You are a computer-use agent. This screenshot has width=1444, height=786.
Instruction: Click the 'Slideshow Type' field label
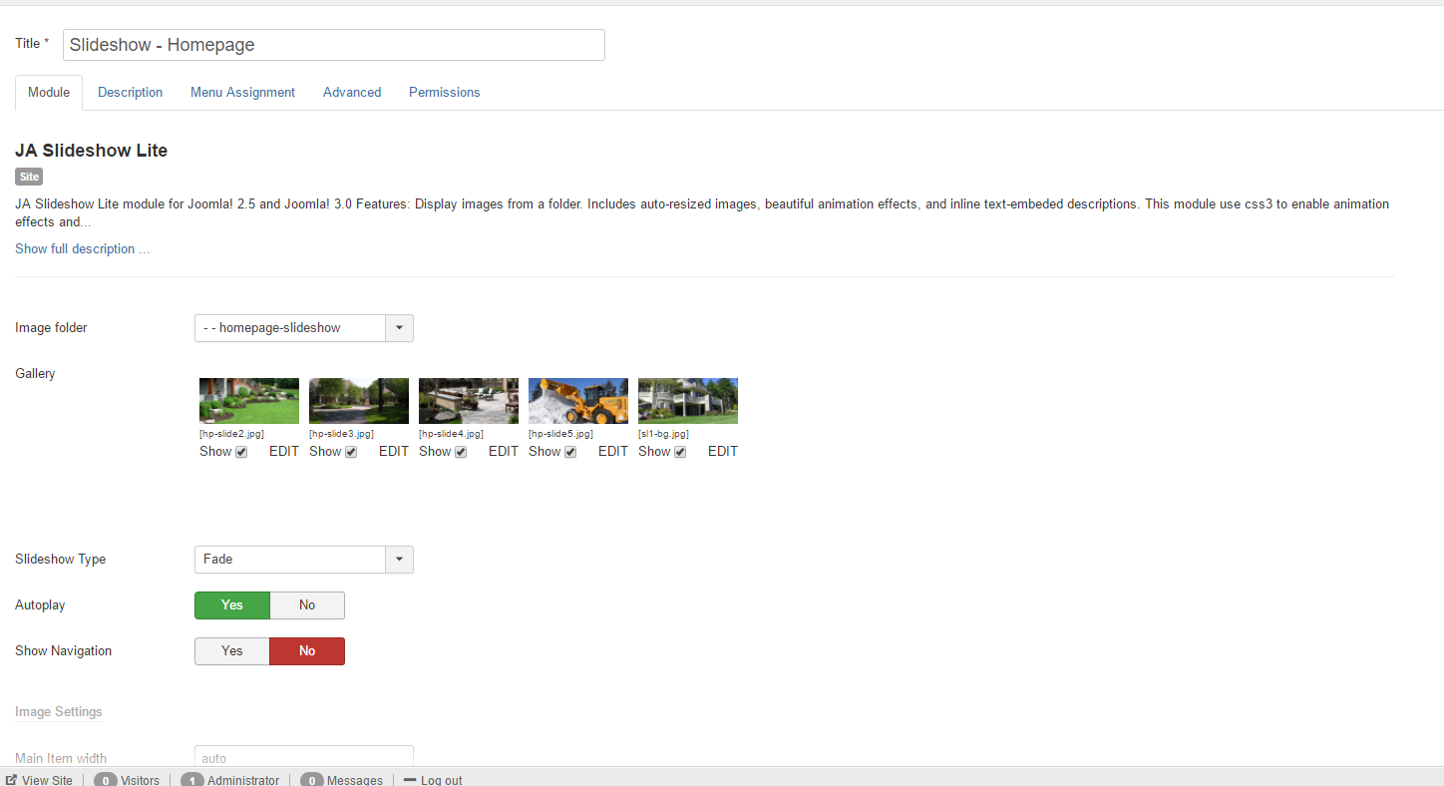point(60,560)
